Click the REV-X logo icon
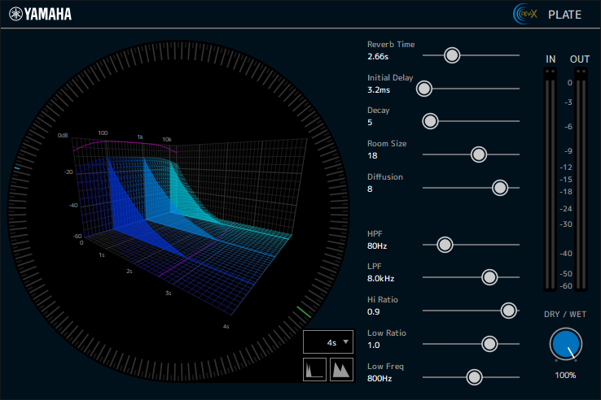Viewport: 601px width, 400px height. point(525,14)
